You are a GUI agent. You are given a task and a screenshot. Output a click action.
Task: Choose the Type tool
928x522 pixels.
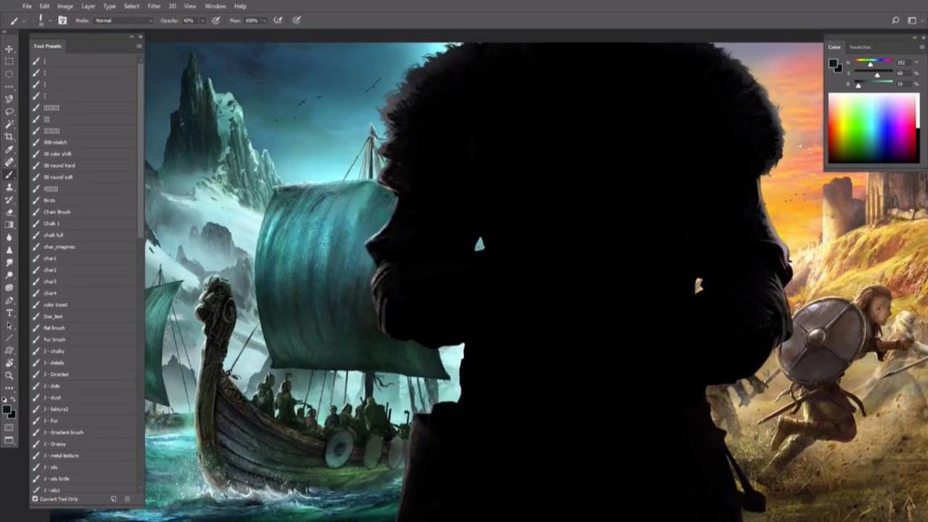[8, 312]
